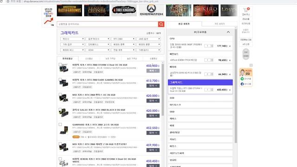The width and height of the screenshot is (297, 167).
Task: Open the 제조사 manufacturer filter dropdown
Action: pyautogui.click(x=72, y=39)
